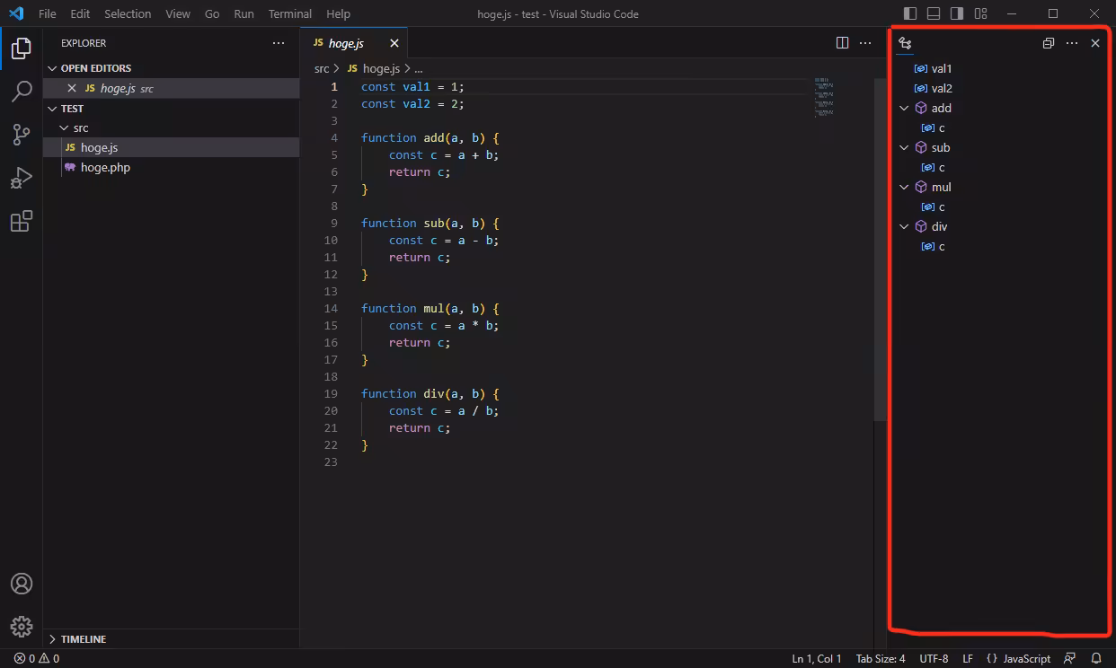
Task: Collapse the mul function in Outline
Action: click(905, 187)
